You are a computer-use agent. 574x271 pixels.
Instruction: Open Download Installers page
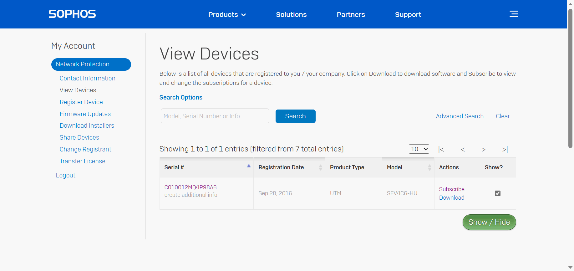click(87, 125)
